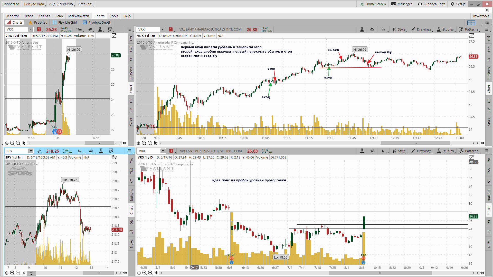This screenshot has width=493, height=277.
Task: Change 1m timeframe in top-right chart
Action: (x=383, y=29)
